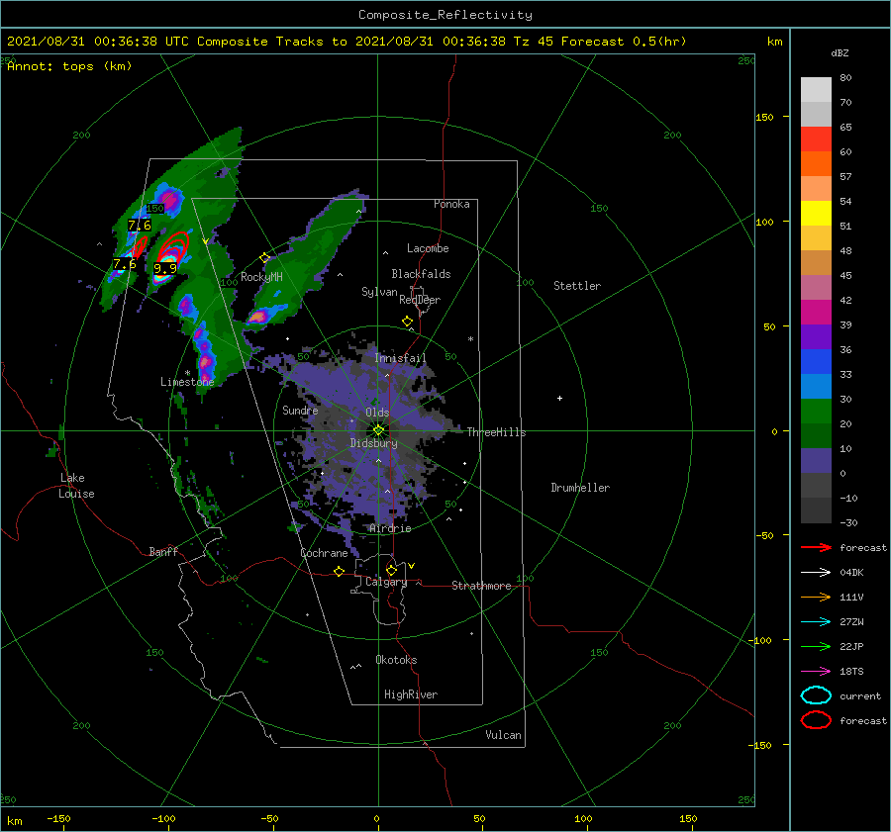The width and height of the screenshot is (891, 832).
Task: Click the red forecast ellipse legend symbol
Action: coord(816,720)
